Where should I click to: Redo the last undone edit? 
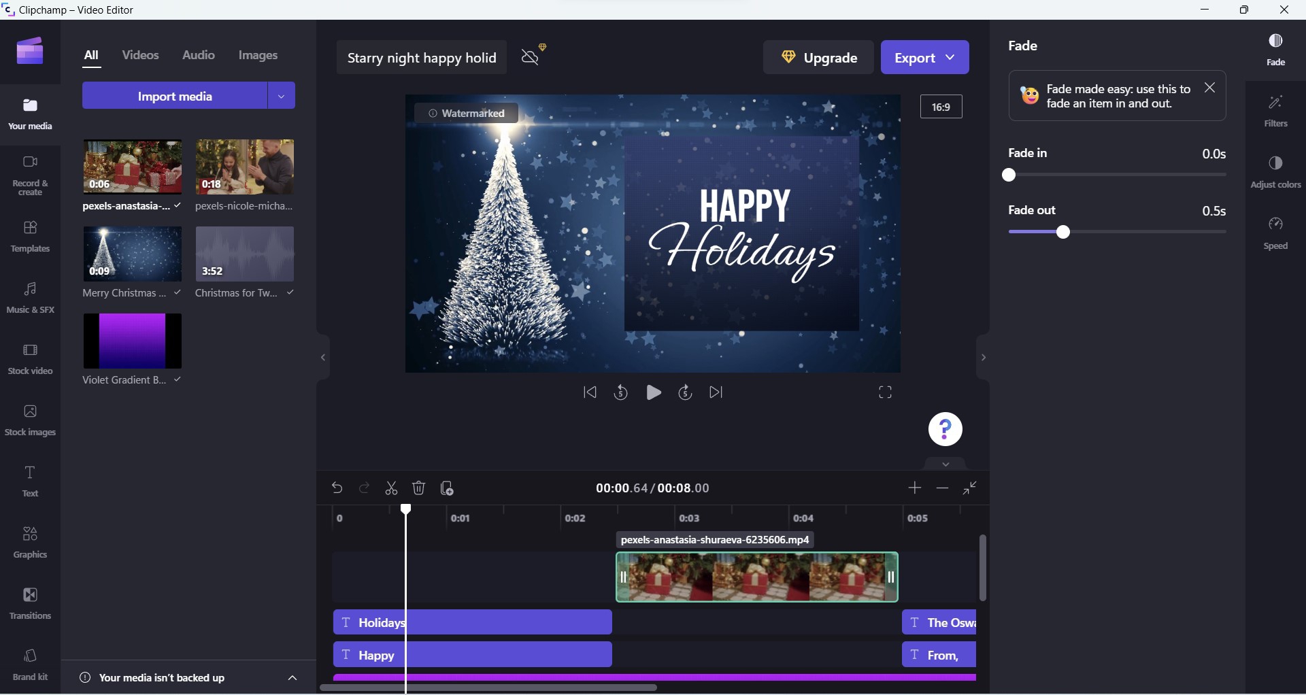coord(365,488)
